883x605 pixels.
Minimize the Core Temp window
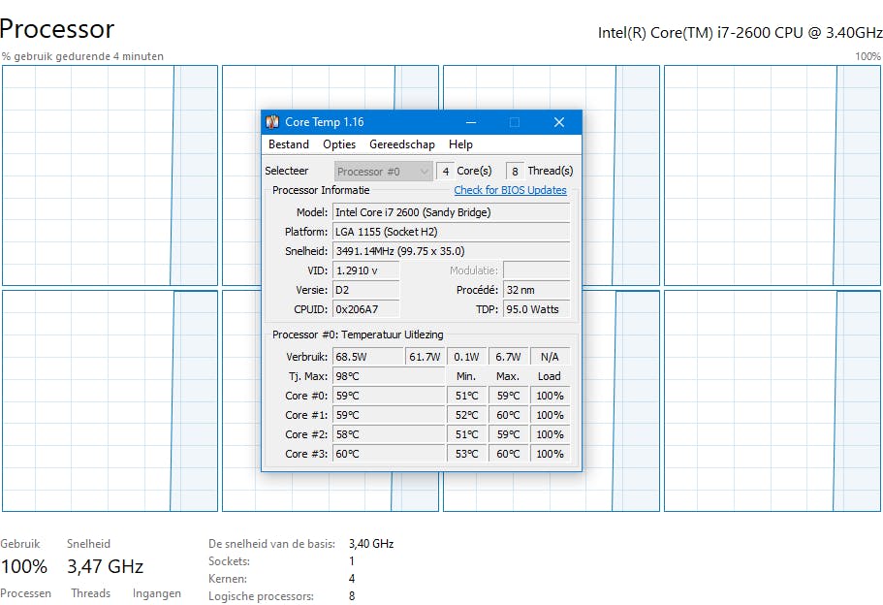[x=471, y=121]
